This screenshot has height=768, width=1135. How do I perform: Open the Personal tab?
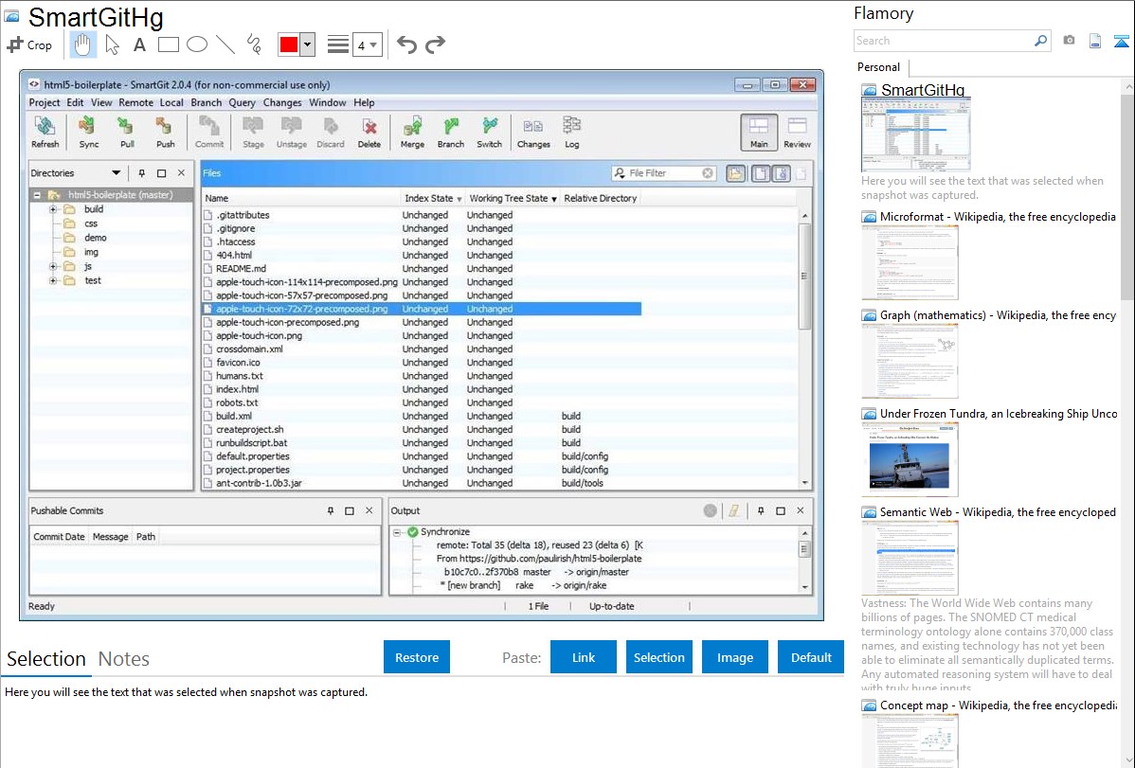878,67
